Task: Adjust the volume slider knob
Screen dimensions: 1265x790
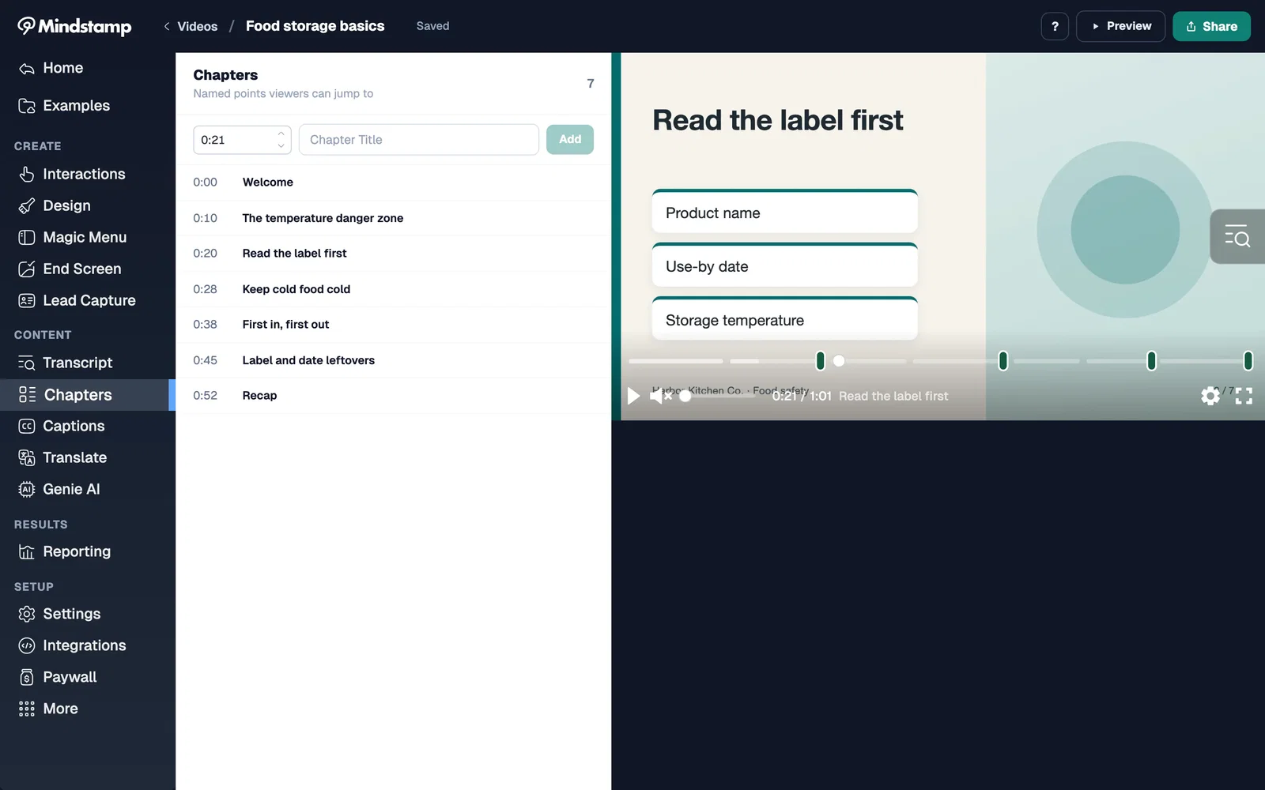Action: tap(685, 396)
